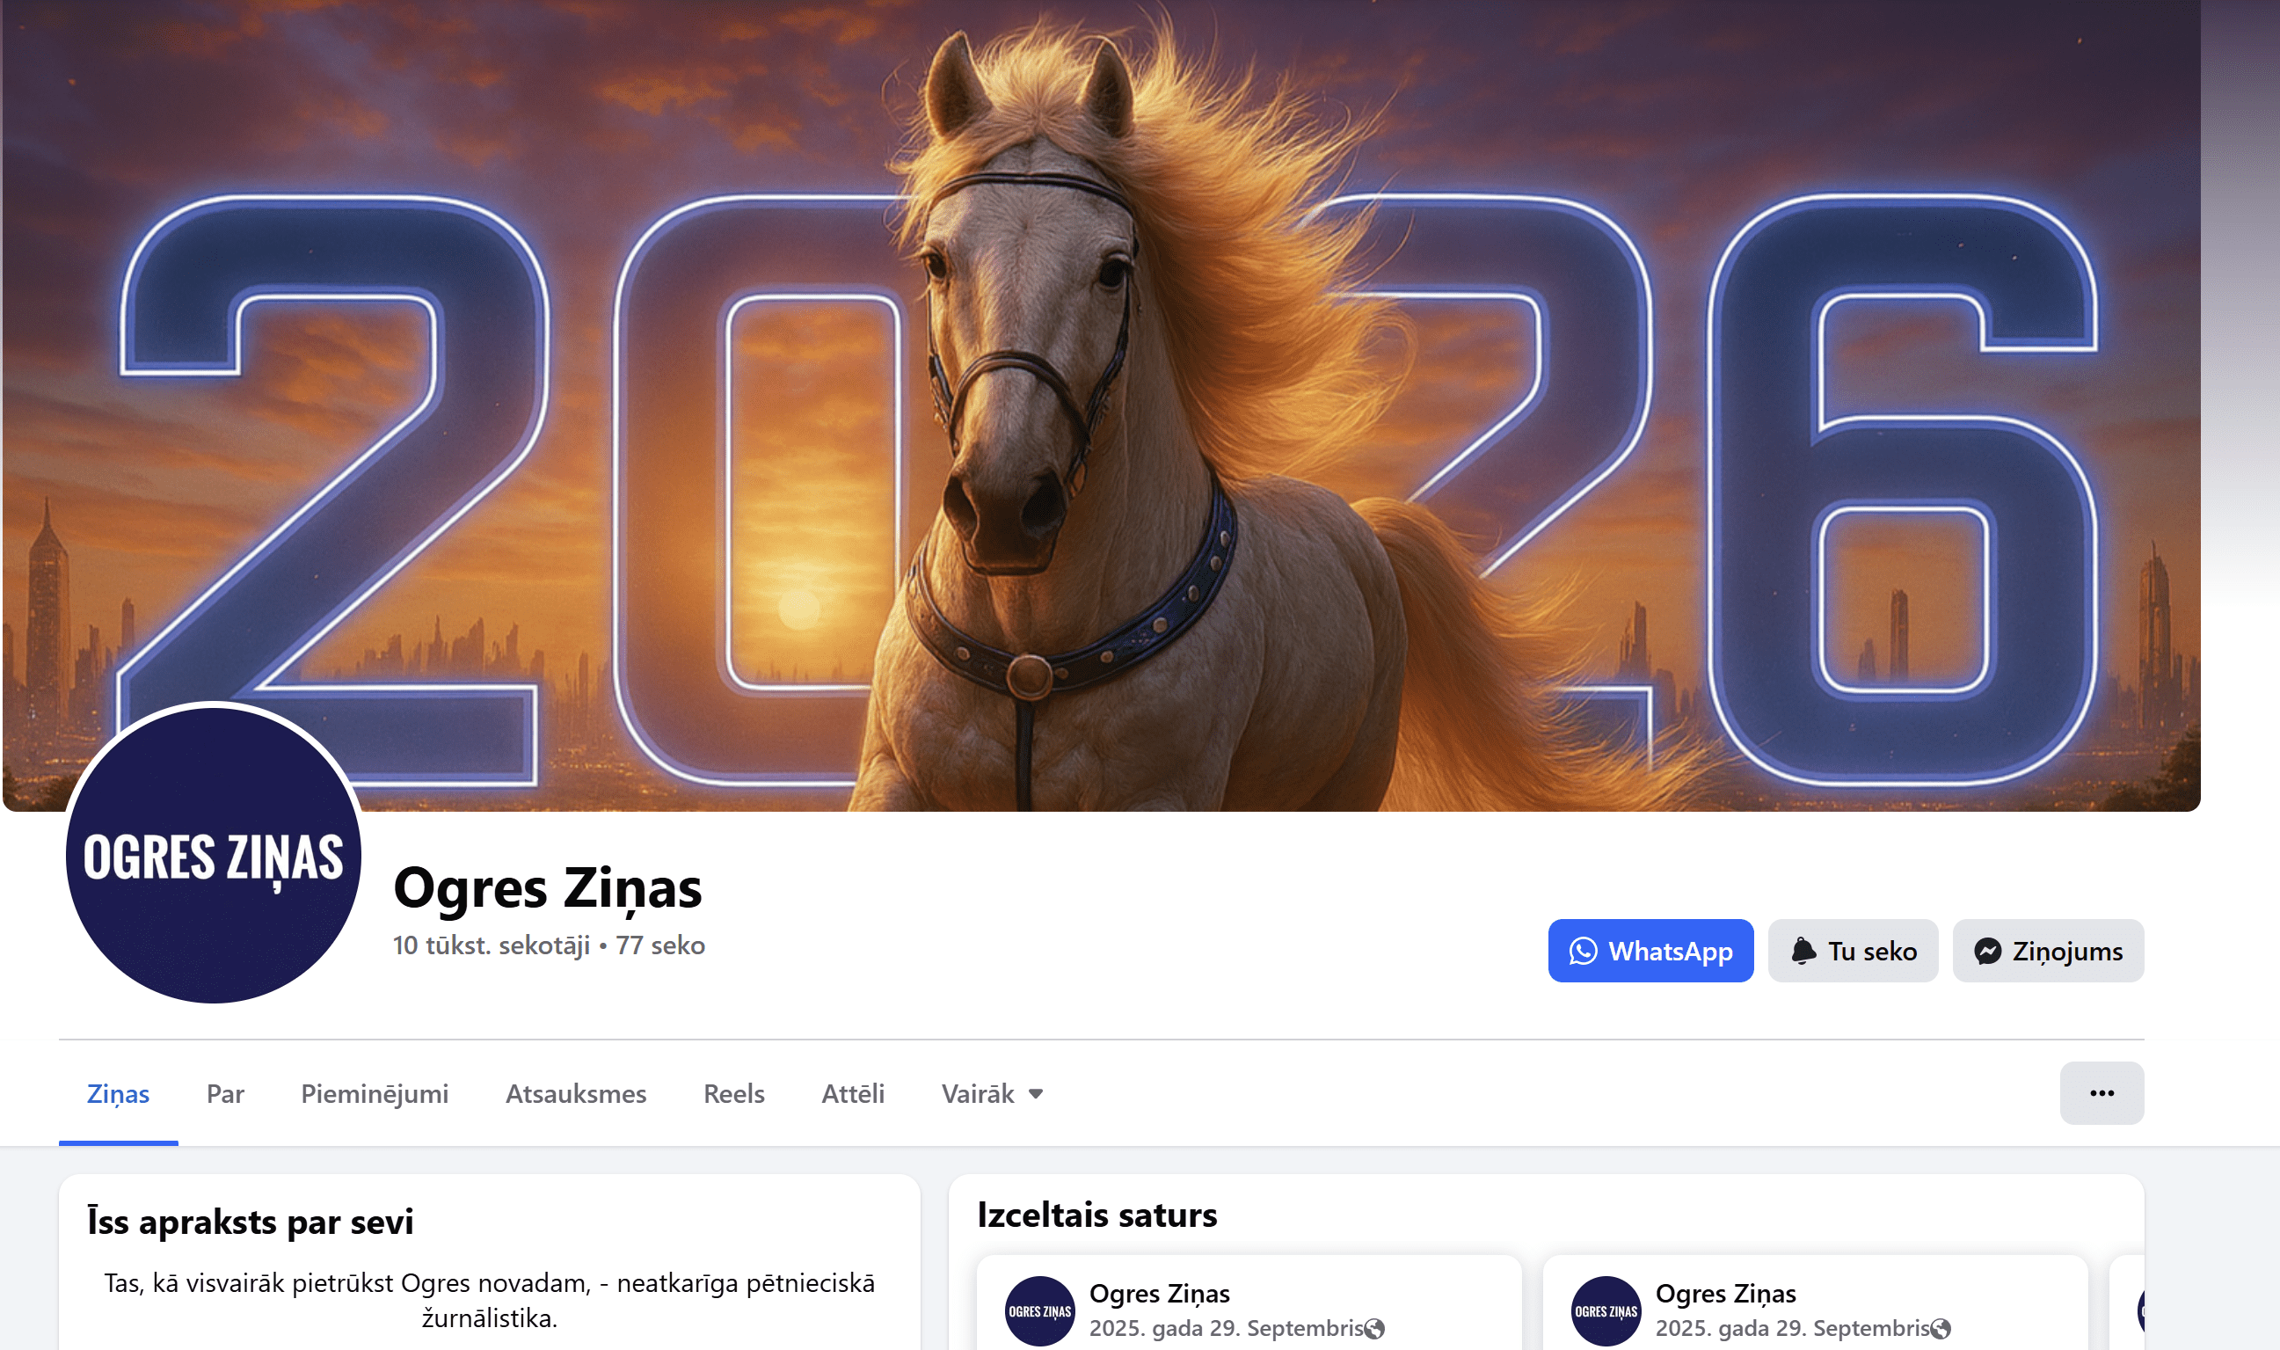
Task: Select the Reels tab
Action: click(x=734, y=1093)
